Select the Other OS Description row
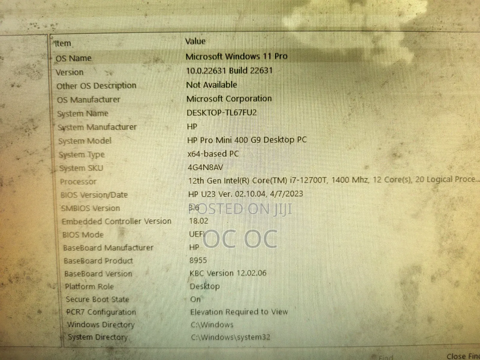The width and height of the screenshot is (480, 360). point(96,86)
